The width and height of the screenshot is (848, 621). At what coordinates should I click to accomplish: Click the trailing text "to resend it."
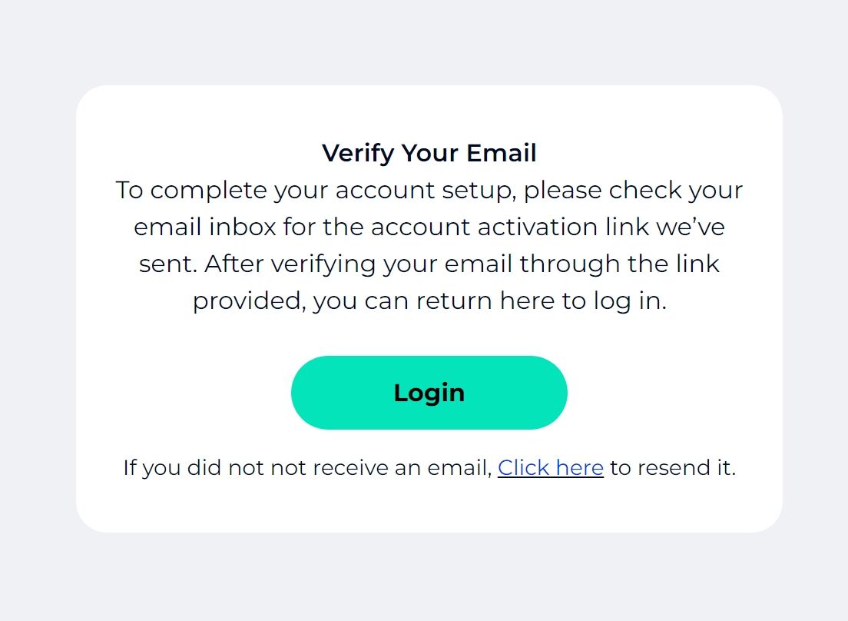(672, 467)
